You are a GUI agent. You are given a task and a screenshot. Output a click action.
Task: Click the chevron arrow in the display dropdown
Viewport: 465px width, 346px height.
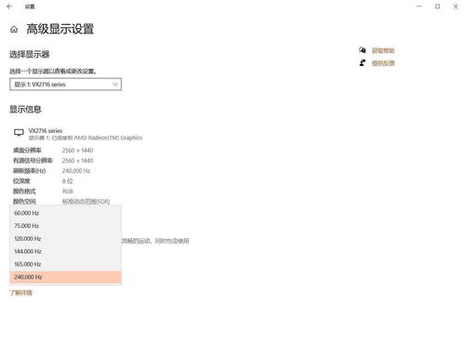click(x=115, y=85)
